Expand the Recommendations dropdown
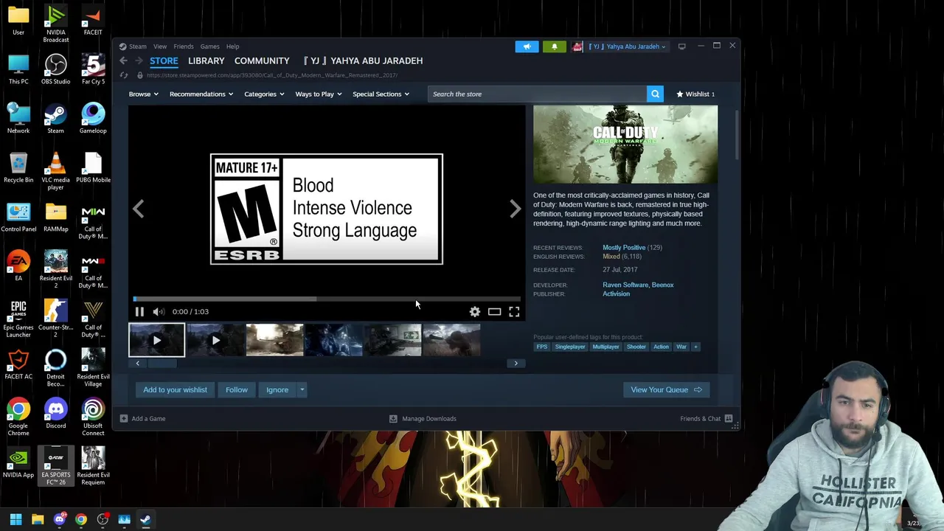Viewport: 944px width, 531px height. 201,94
